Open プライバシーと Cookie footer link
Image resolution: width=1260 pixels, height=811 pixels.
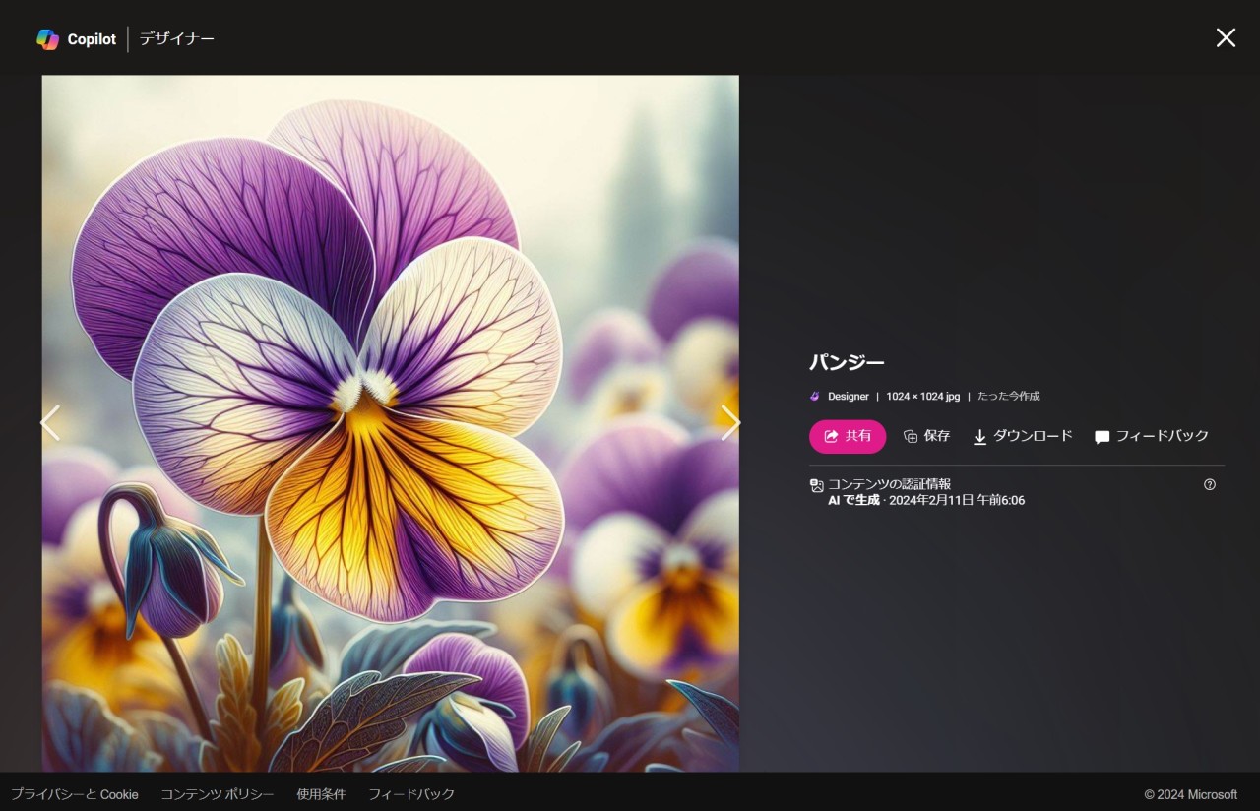pyautogui.click(x=75, y=794)
